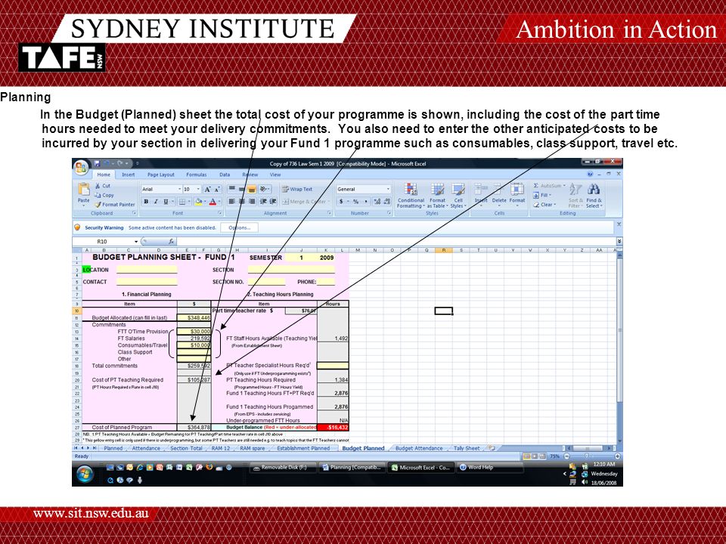Click the Increase Decimal icon
Image resolution: width=726 pixels, height=544 pixels.
(376, 202)
